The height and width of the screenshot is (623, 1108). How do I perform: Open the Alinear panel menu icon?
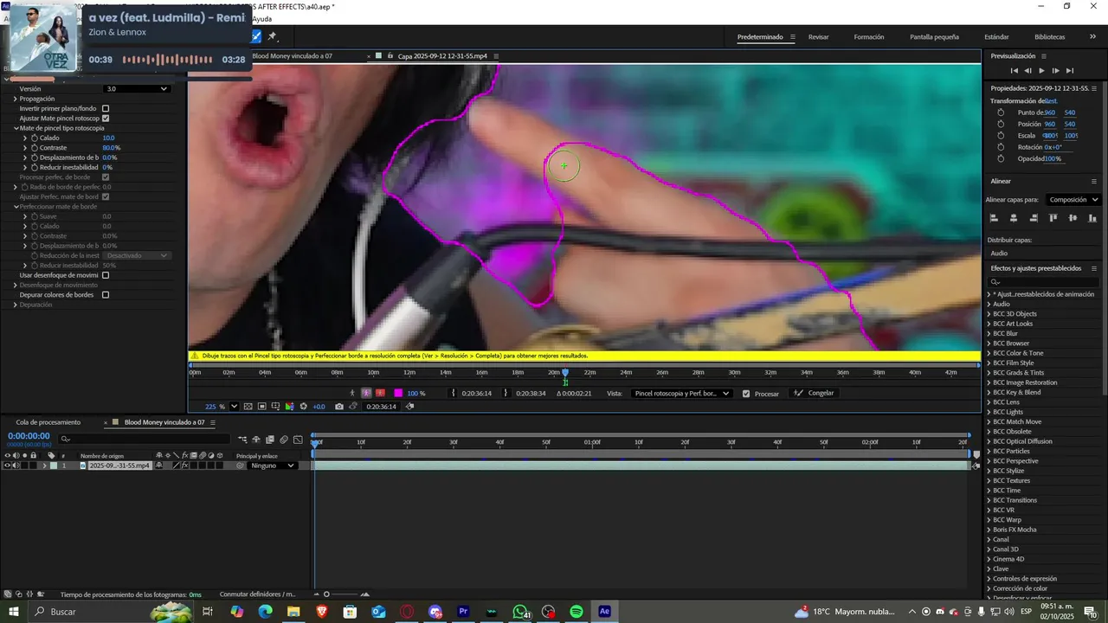(x=1095, y=181)
